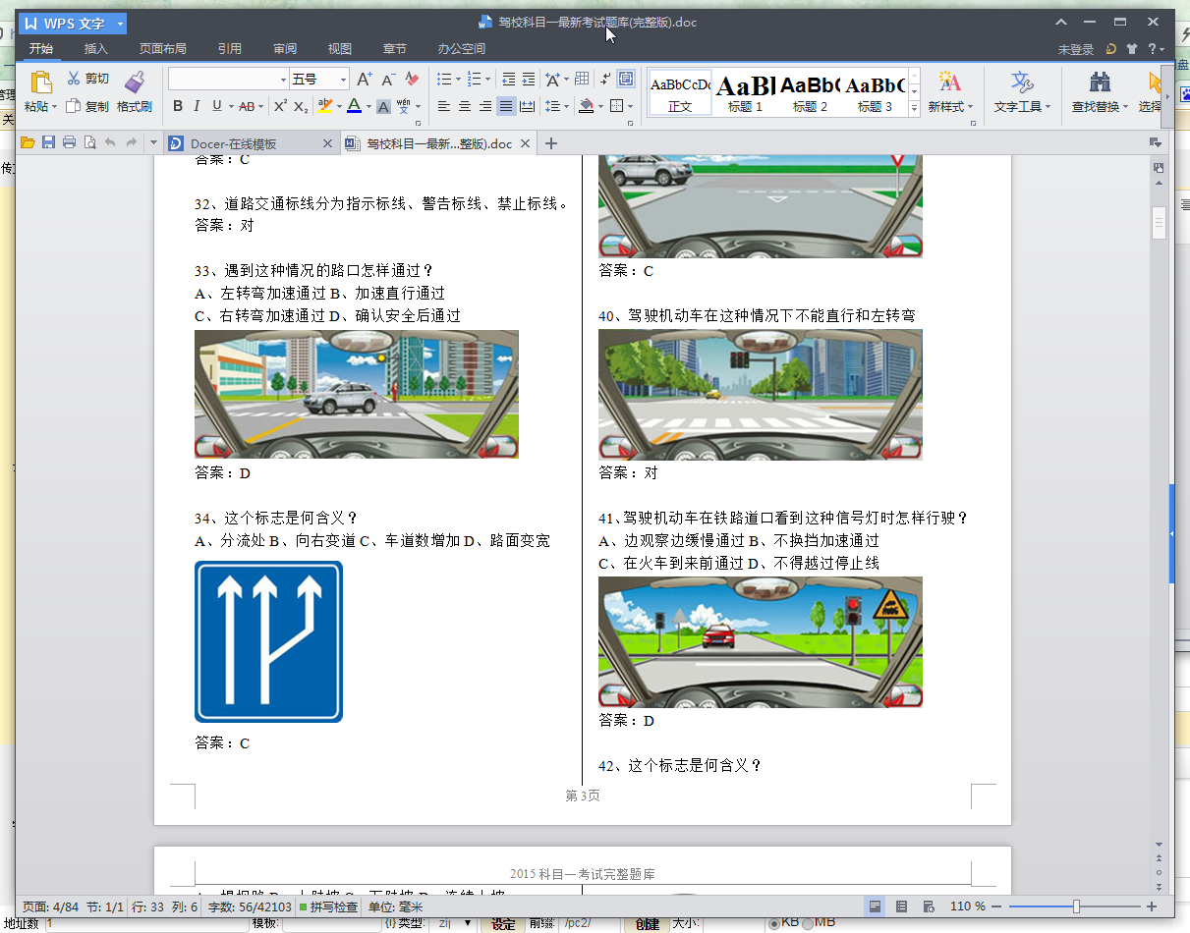1190x933 pixels.
Task: Expand the styles gallery more arrow
Action: pos(915,108)
